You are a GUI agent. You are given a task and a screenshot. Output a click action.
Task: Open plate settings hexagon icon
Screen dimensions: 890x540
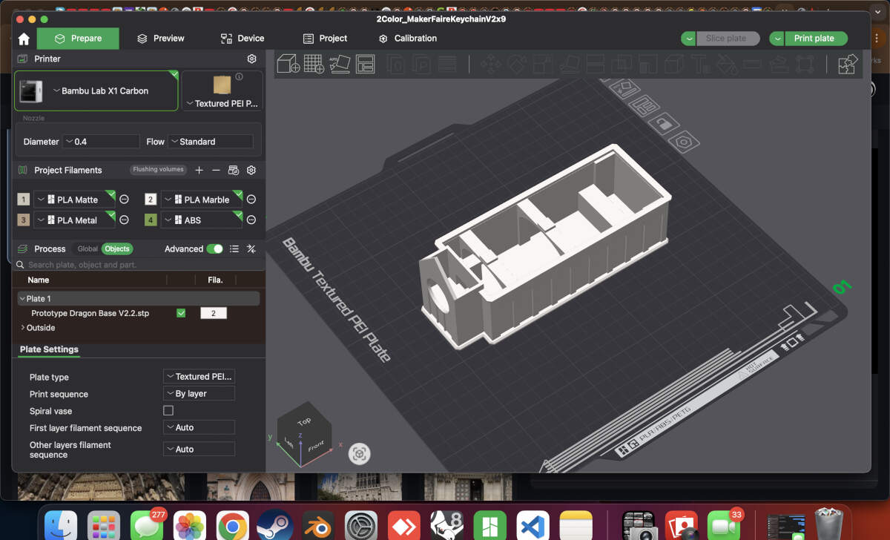click(x=684, y=141)
